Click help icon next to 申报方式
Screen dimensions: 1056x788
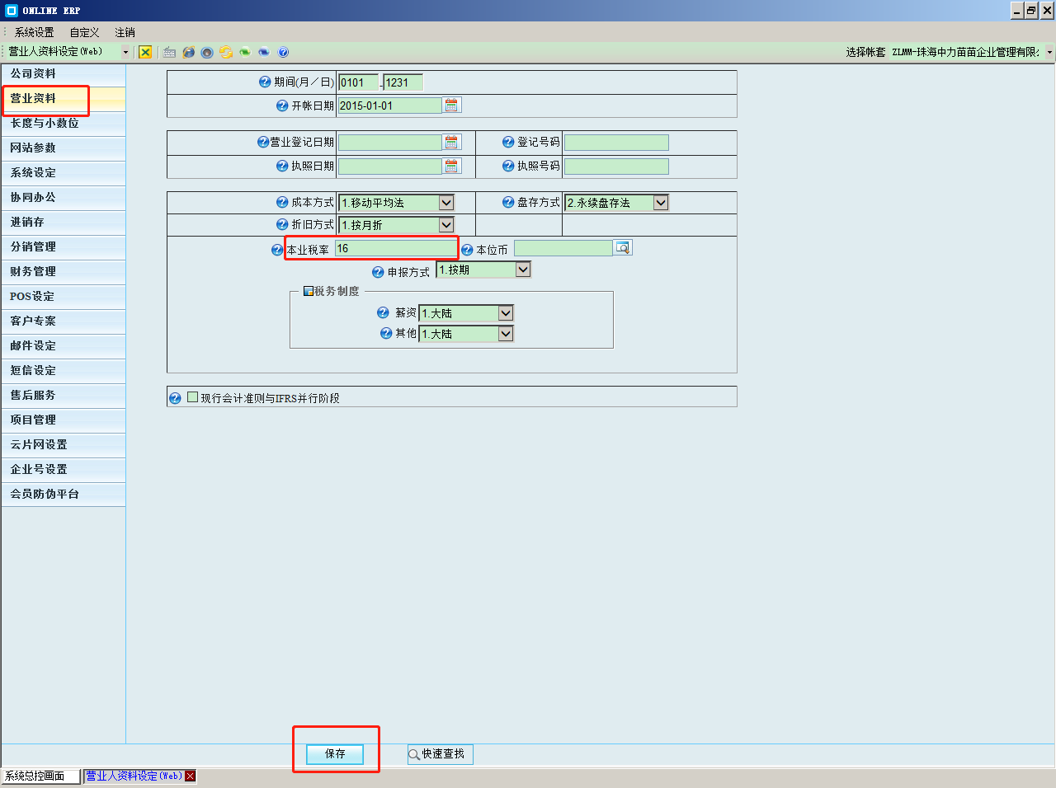point(378,272)
